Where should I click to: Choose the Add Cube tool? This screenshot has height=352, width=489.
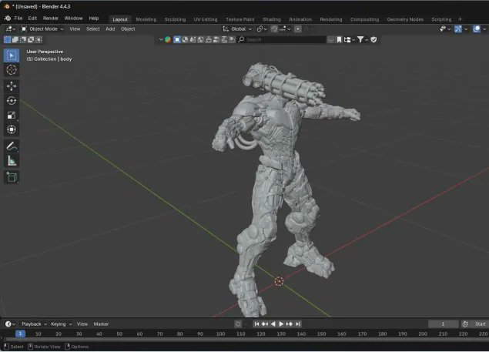[12, 177]
